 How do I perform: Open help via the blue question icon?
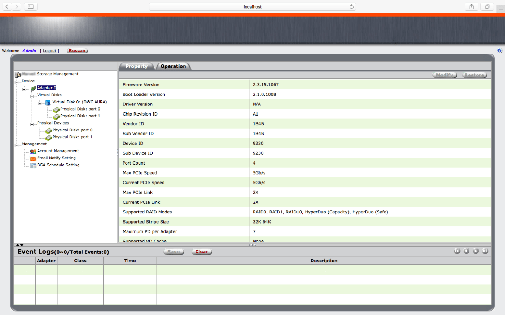(x=500, y=51)
